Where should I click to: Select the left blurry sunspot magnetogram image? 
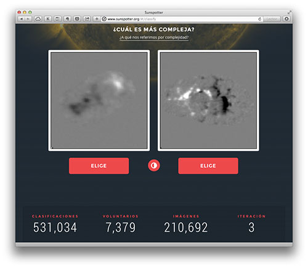point(99,100)
